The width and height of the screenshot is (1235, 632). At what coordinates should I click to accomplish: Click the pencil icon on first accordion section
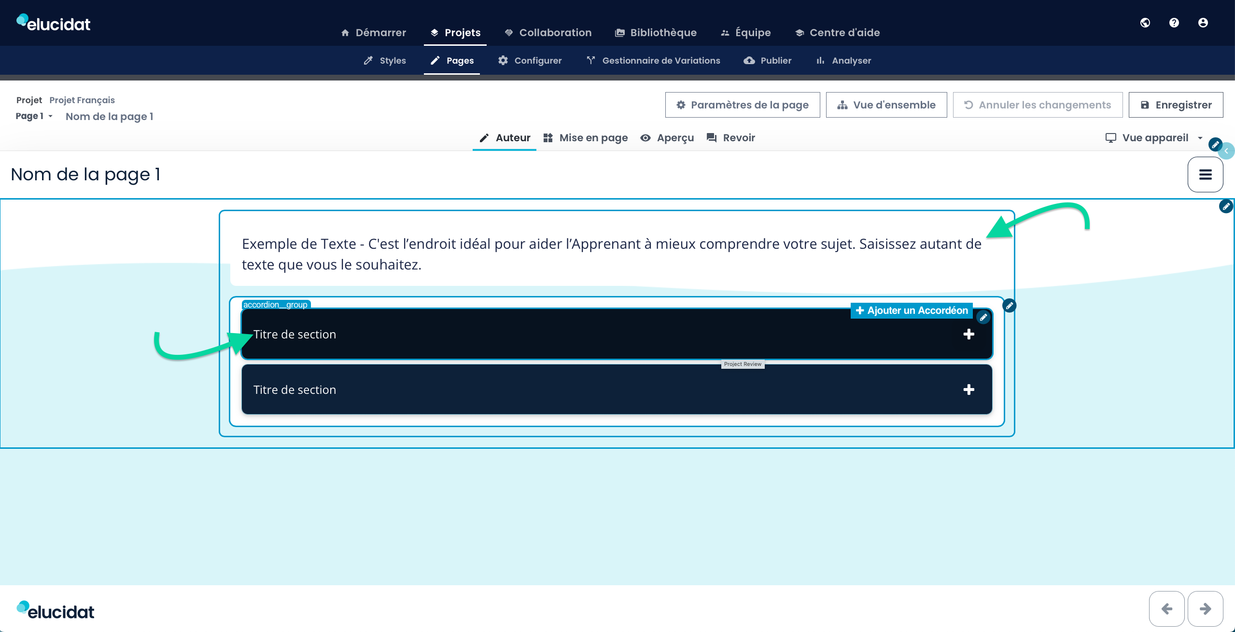983,317
